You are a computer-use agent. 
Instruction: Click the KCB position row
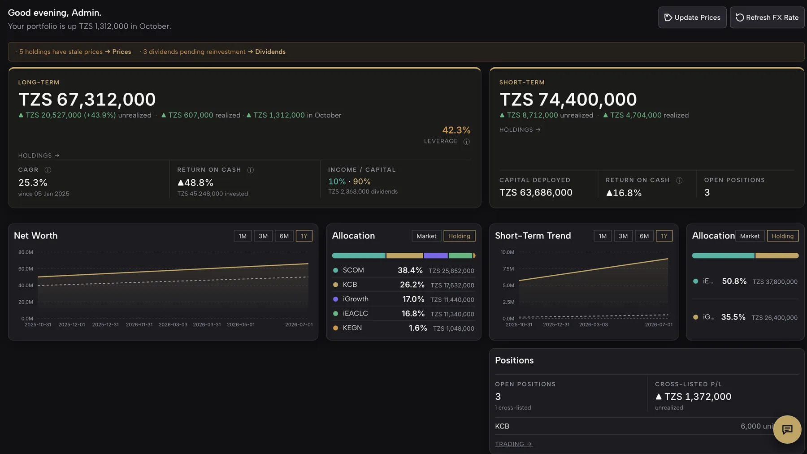tap(646, 426)
